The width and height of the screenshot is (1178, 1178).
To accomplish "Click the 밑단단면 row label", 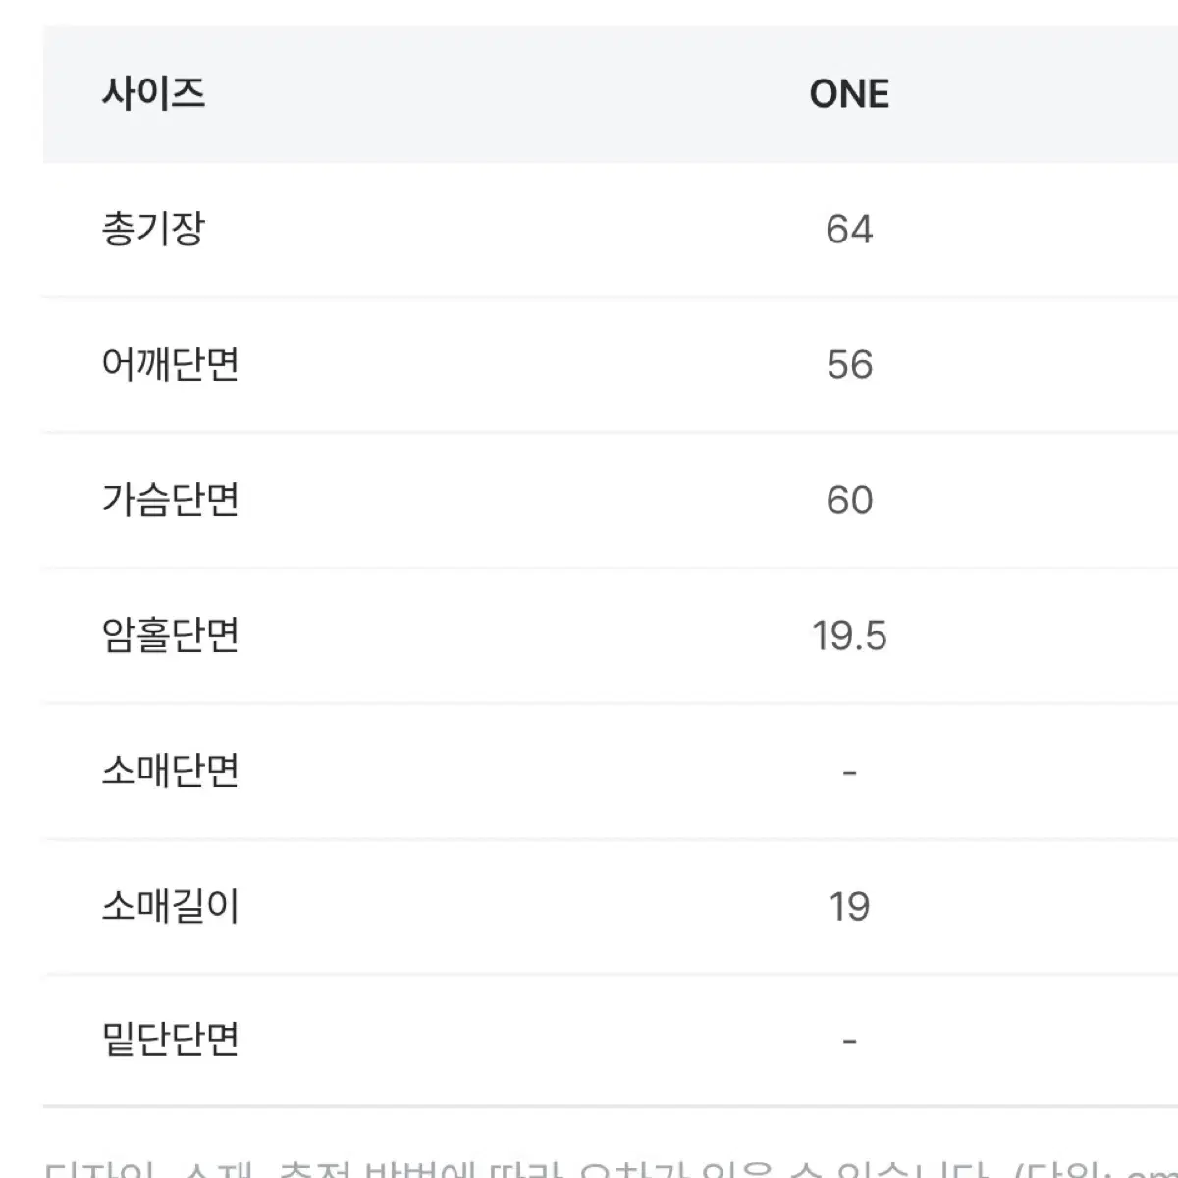I will [171, 1041].
